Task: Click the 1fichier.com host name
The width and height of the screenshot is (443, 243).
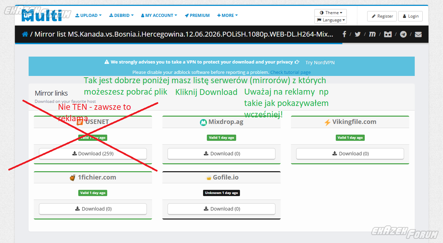Action: (x=97, y=177)
